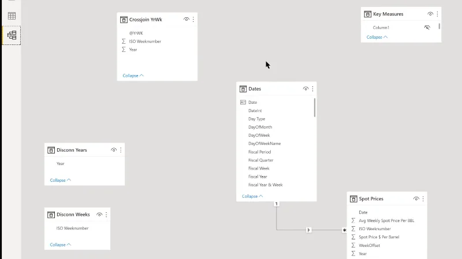Toggle visibility of Dates table
This screenshot has width=462, height=259.
point(305,89)
